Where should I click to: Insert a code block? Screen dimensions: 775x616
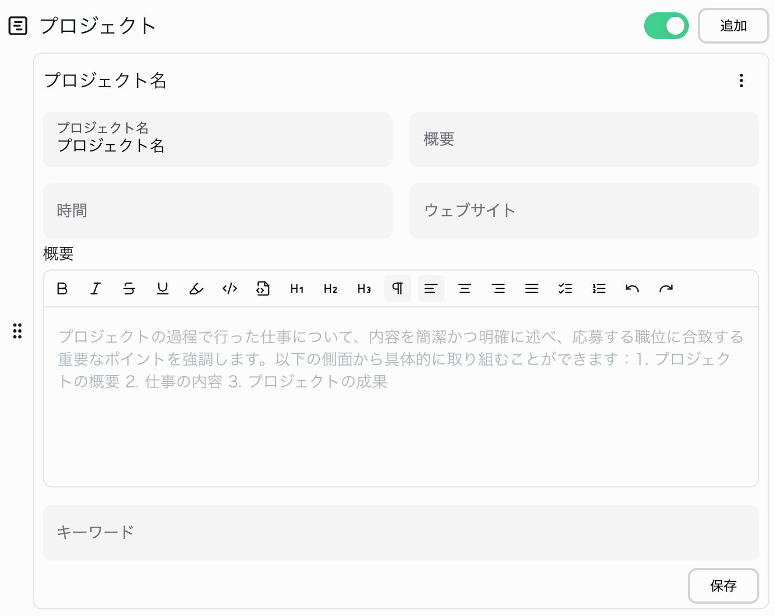point(263,288)
